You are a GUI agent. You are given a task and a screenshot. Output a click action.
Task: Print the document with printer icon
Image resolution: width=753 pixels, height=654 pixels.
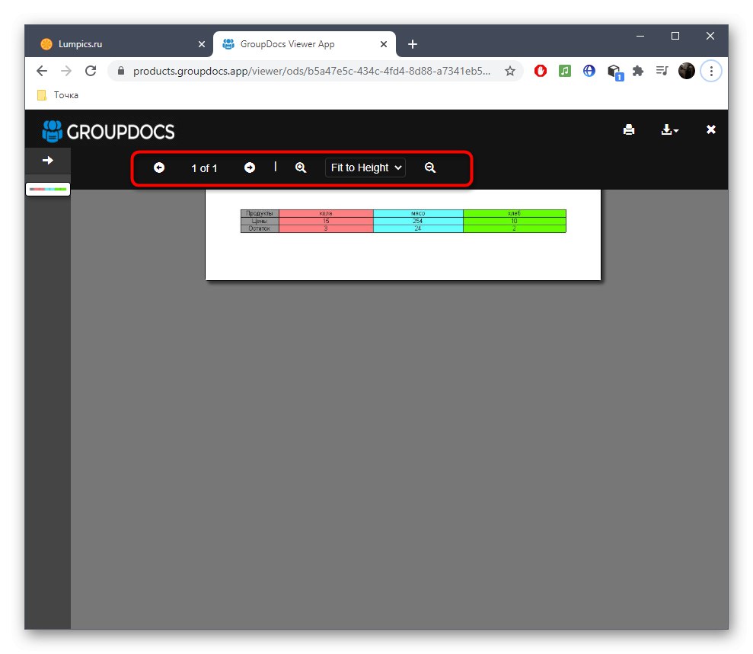coord(629,129)
